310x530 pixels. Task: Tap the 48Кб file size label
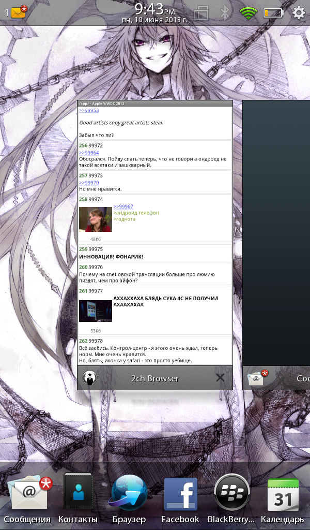[96, 239]
